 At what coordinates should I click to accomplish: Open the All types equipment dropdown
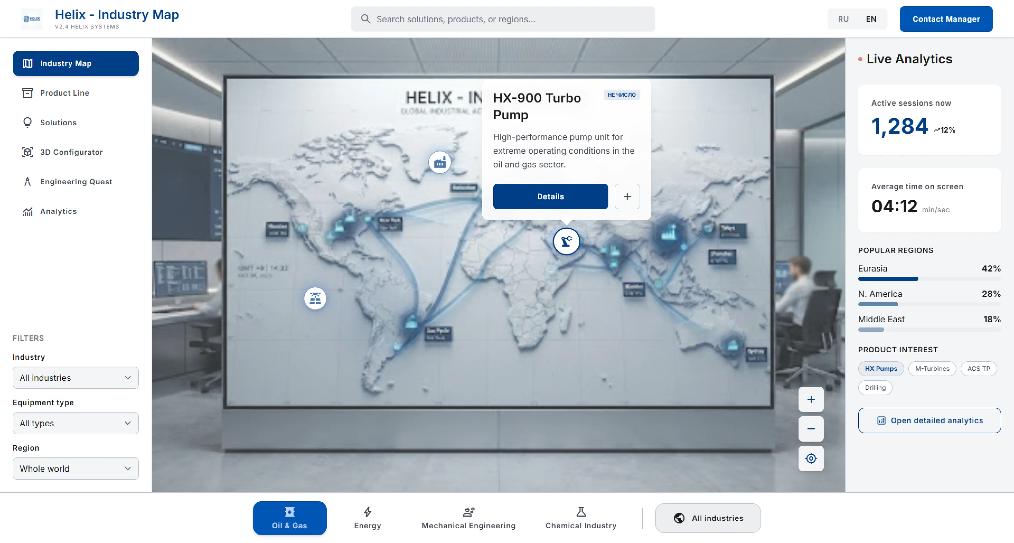pos(76,423)
